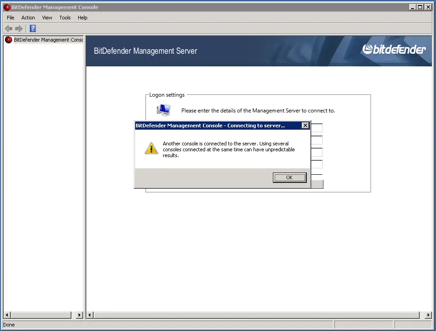Open the Tools menu

(x=65, y=18)
